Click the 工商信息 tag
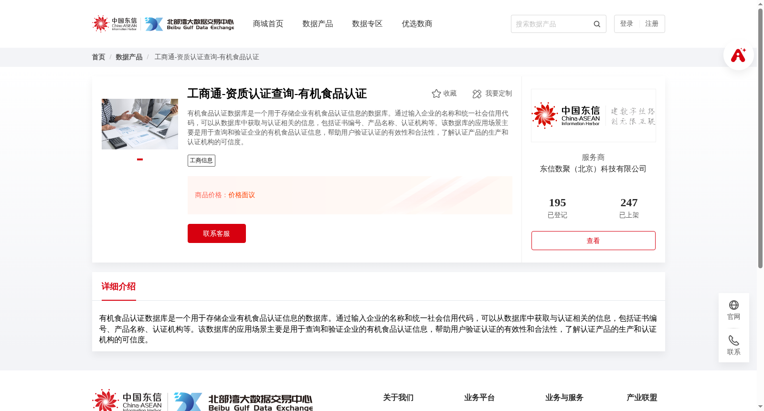The image size is (764, 411). [202, 160]
